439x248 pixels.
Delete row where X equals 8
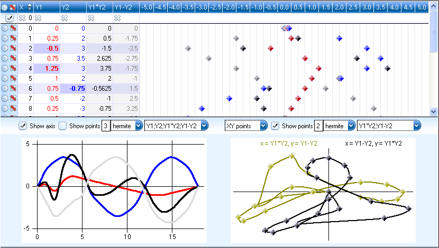[13, 109]
